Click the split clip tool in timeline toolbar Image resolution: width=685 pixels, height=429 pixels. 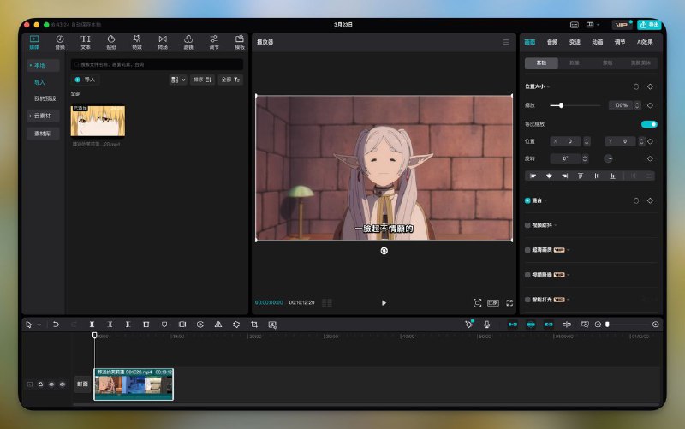coord(93,325)
